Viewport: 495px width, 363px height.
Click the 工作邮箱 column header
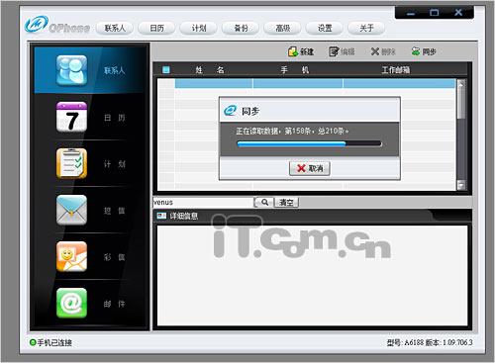pyautogui.click(x=396, y=69)
